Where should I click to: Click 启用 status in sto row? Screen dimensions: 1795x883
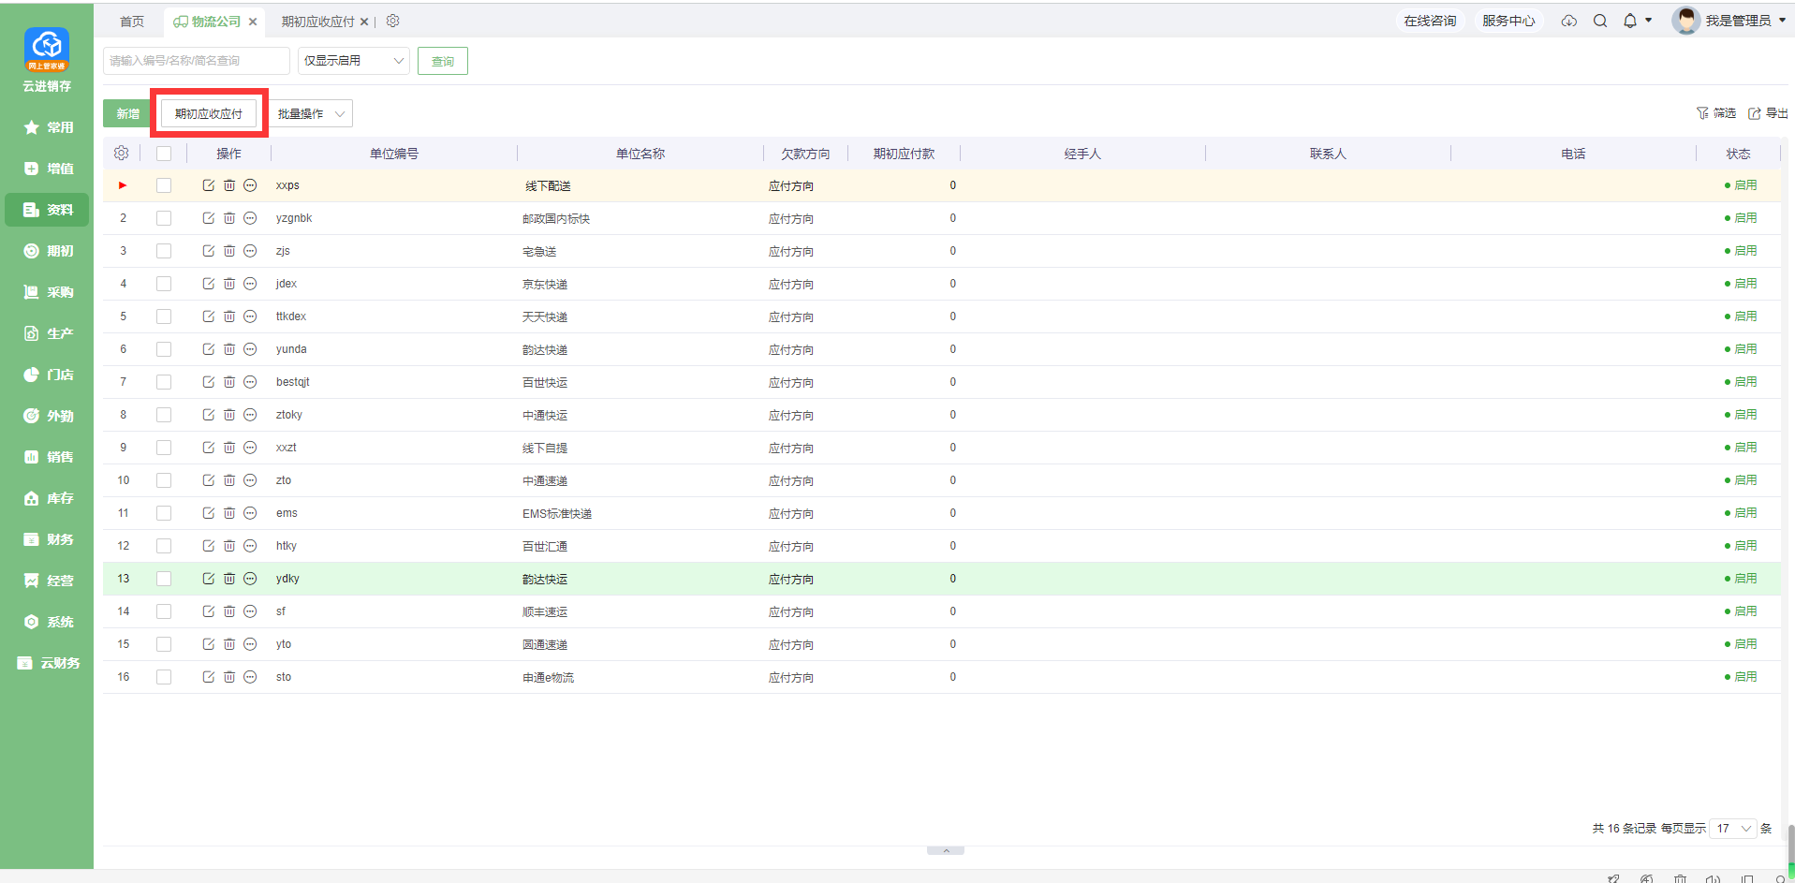pyautogui.click(x=1741, y=677)
